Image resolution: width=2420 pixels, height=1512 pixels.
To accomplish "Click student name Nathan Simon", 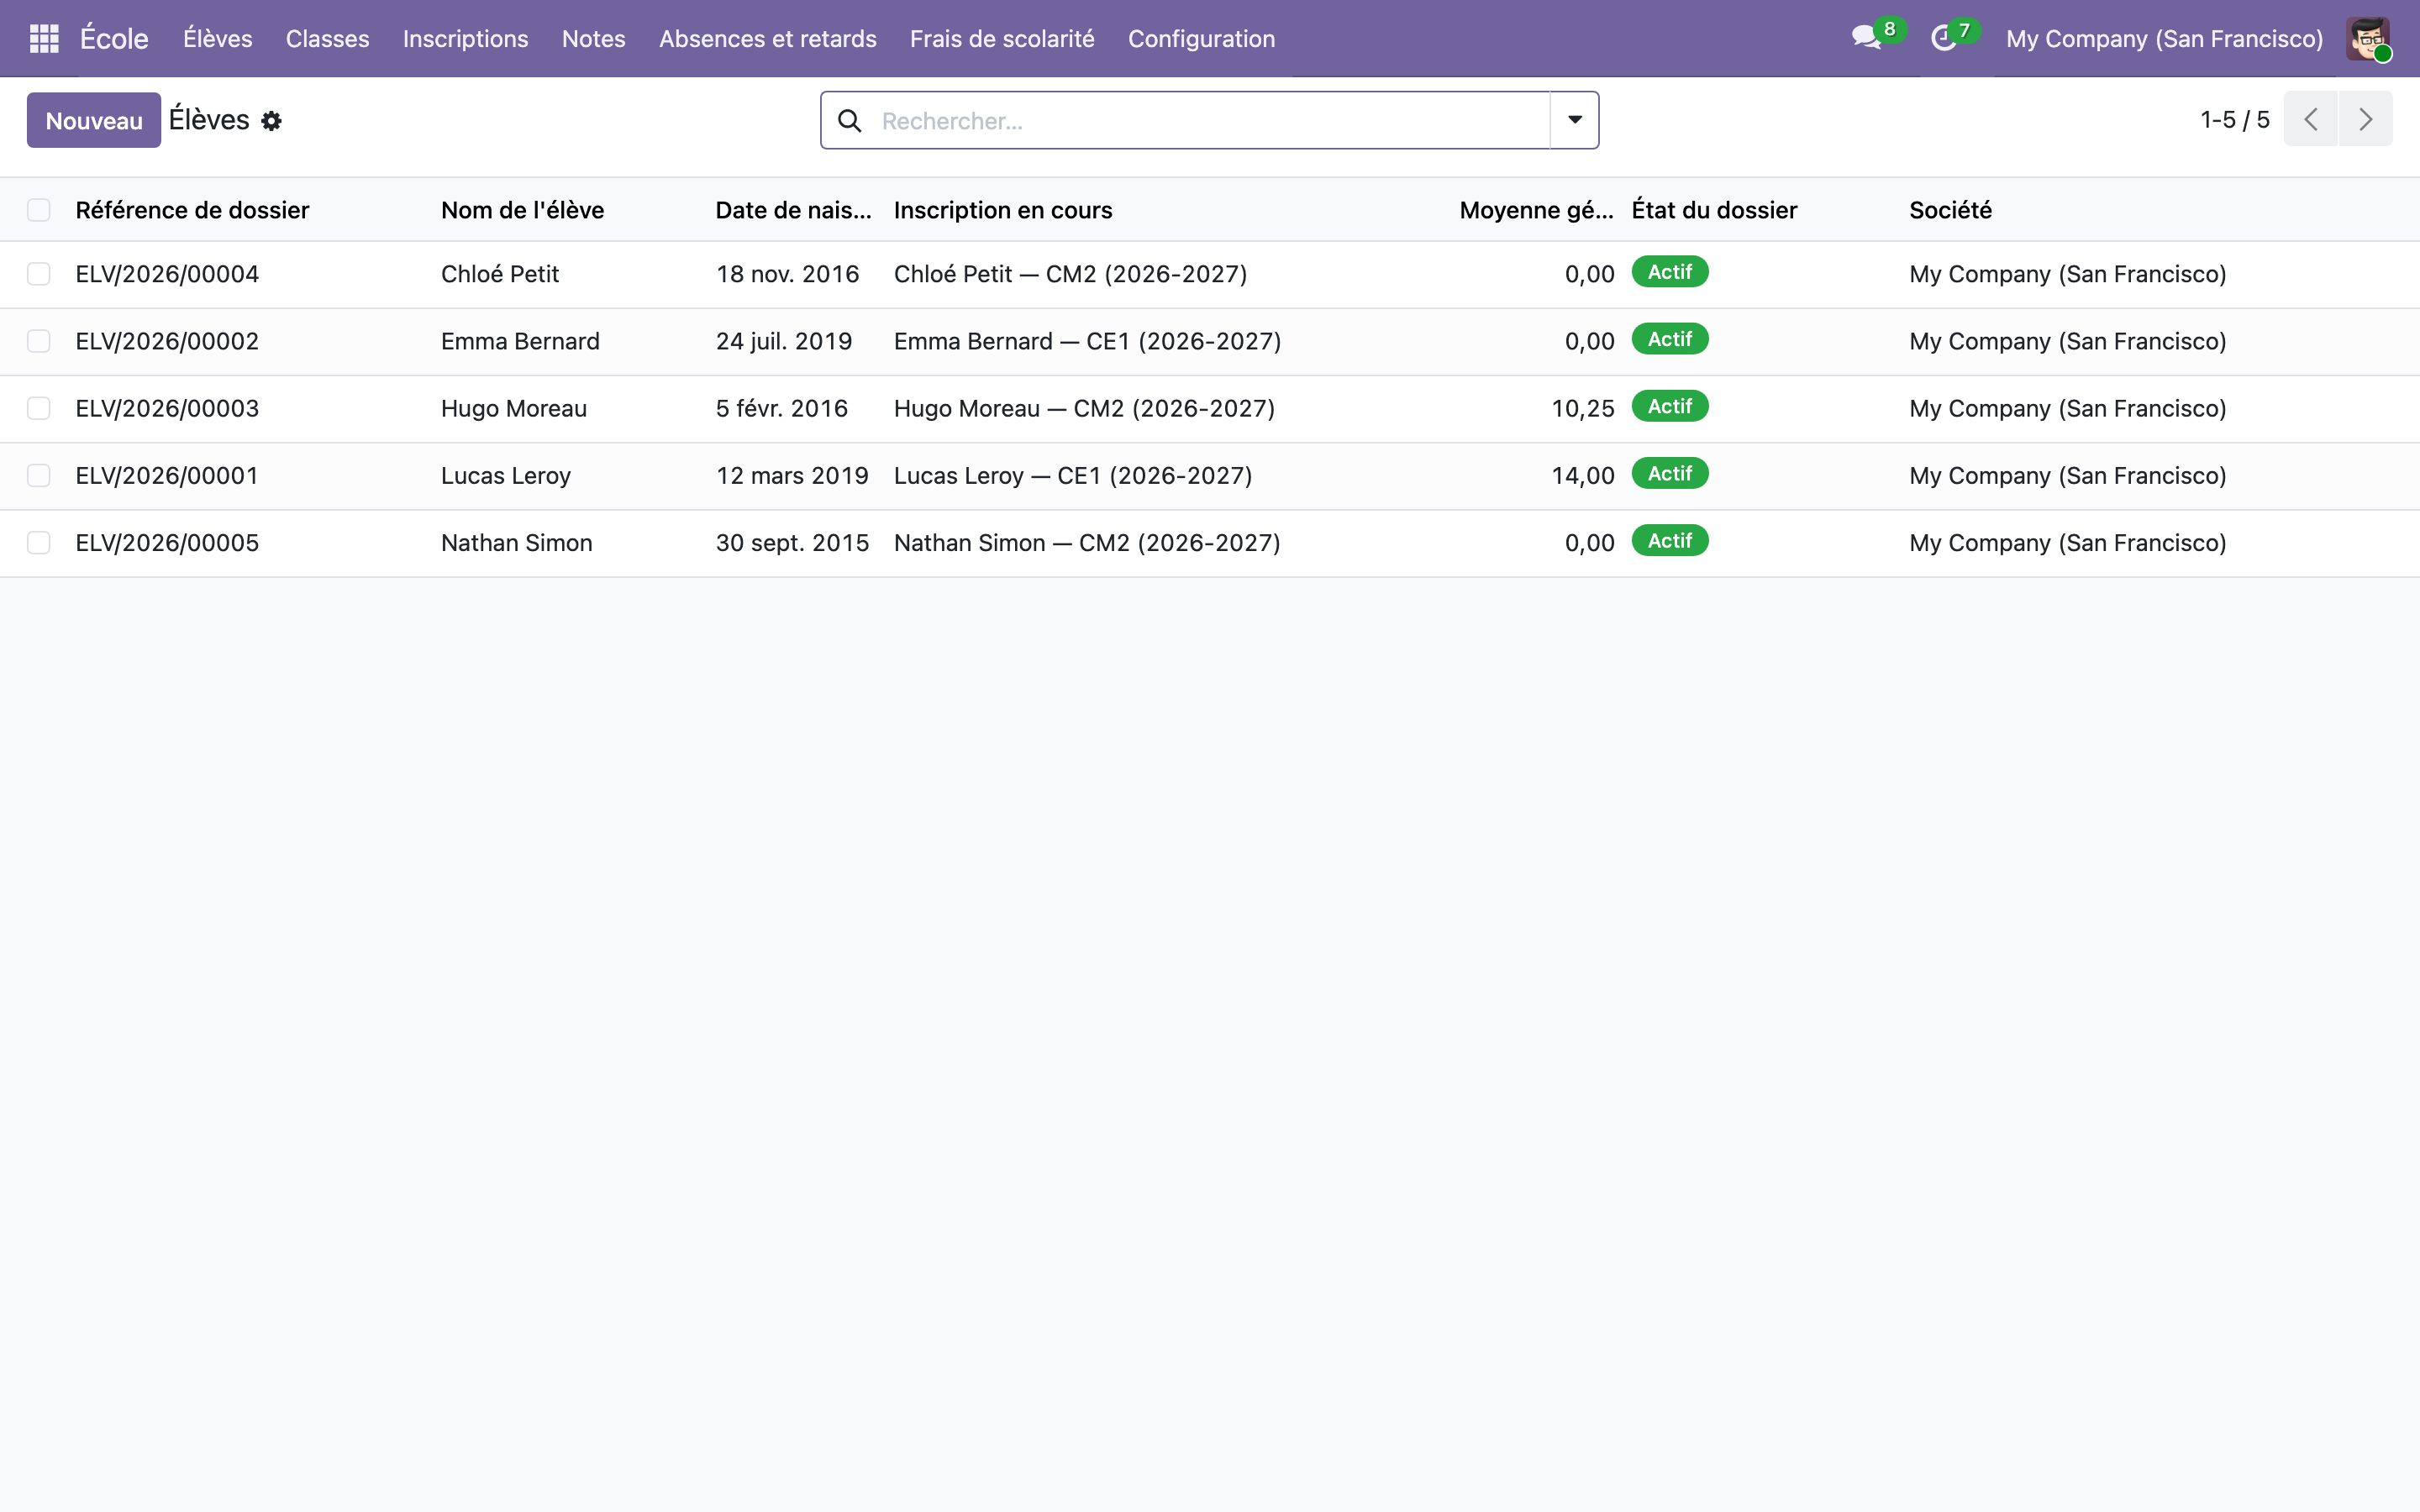I will point(517,542).
